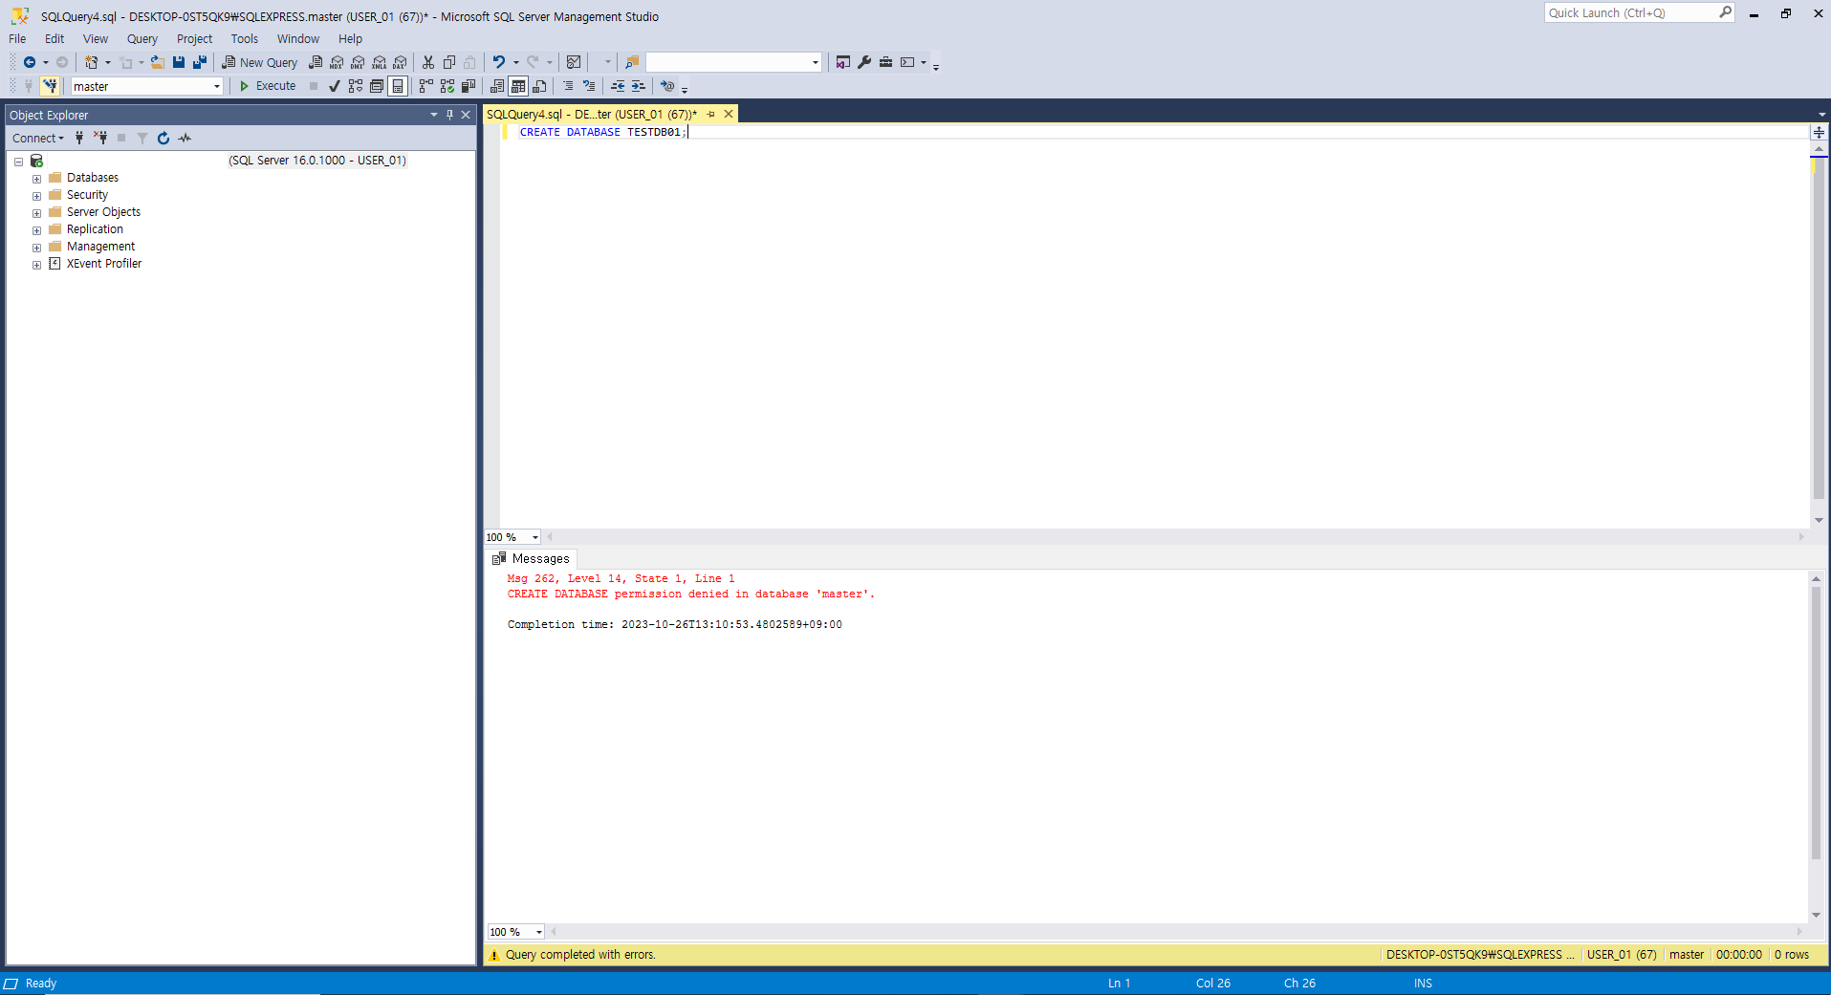The height and width of the screenshot is (995, 1831).
Task: Open properties via the wrench icon
Action: 864,62
